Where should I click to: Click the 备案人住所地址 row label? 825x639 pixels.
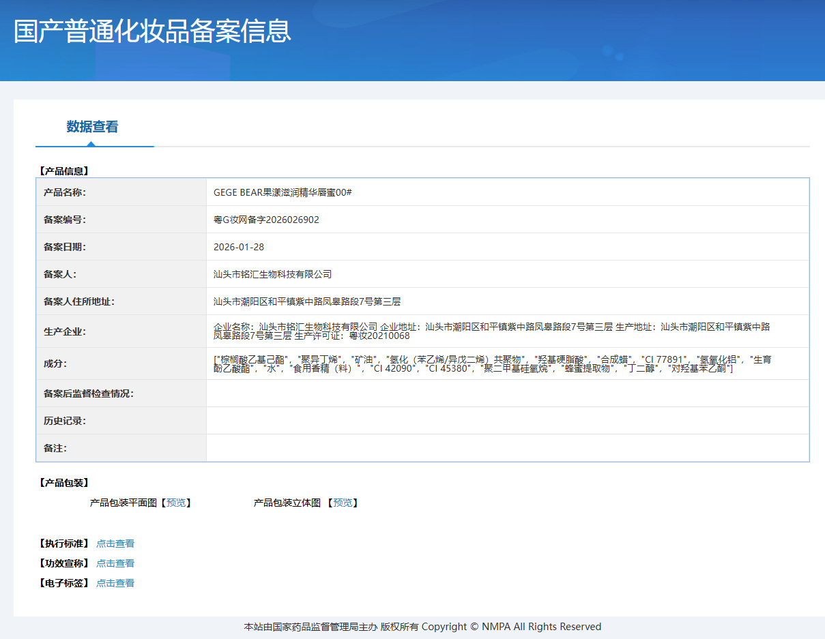79,301
